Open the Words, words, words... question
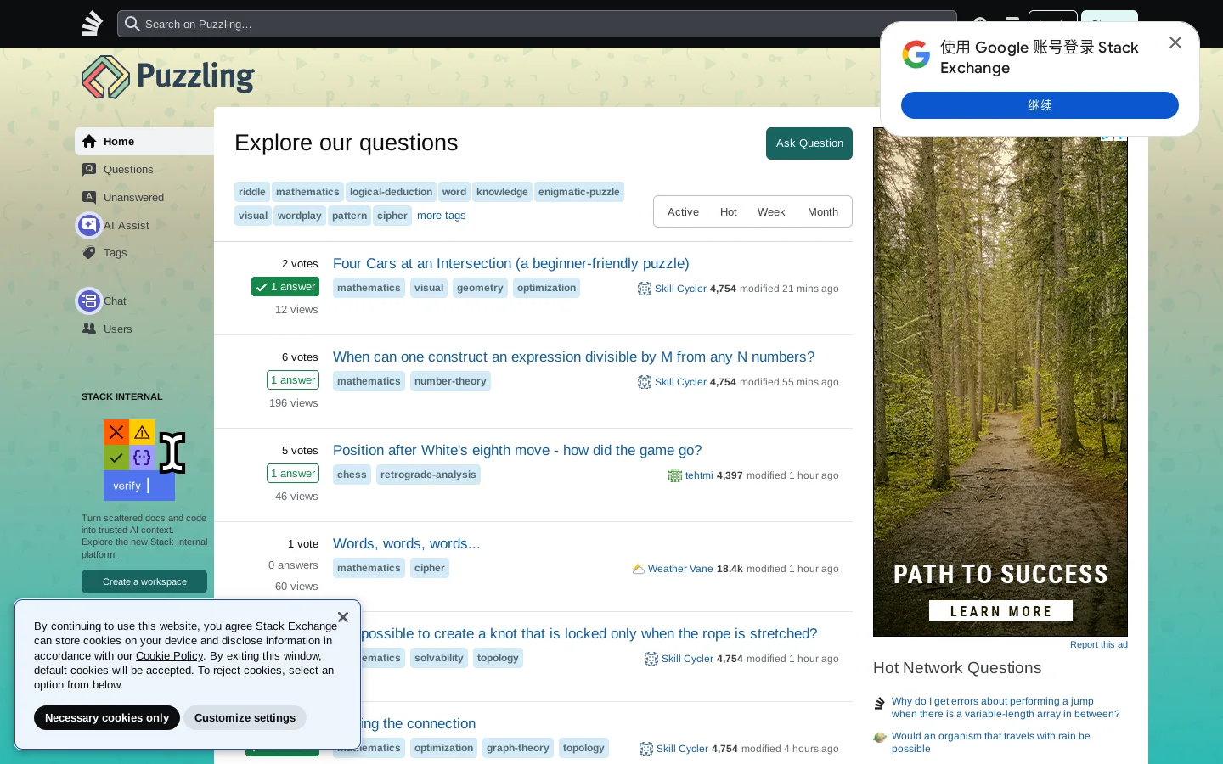 [x=407, y=544]
